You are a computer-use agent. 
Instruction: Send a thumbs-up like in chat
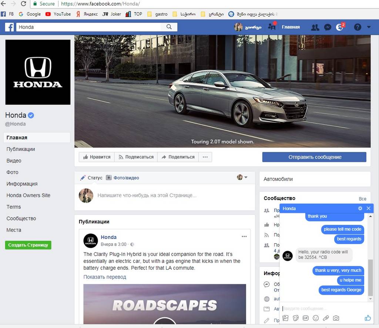pyautogui.click(x=368, y=318)
